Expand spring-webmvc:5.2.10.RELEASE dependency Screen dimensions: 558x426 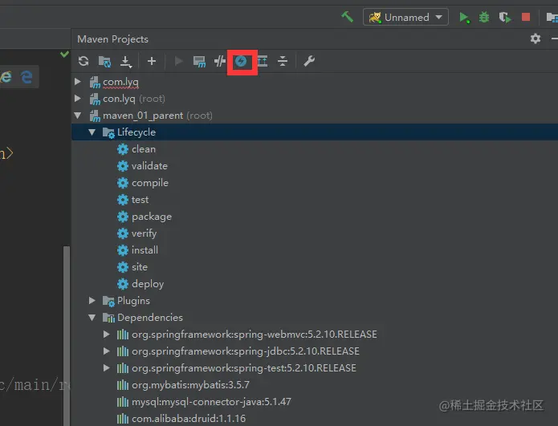pyautogui.click(x=107, y=335)
